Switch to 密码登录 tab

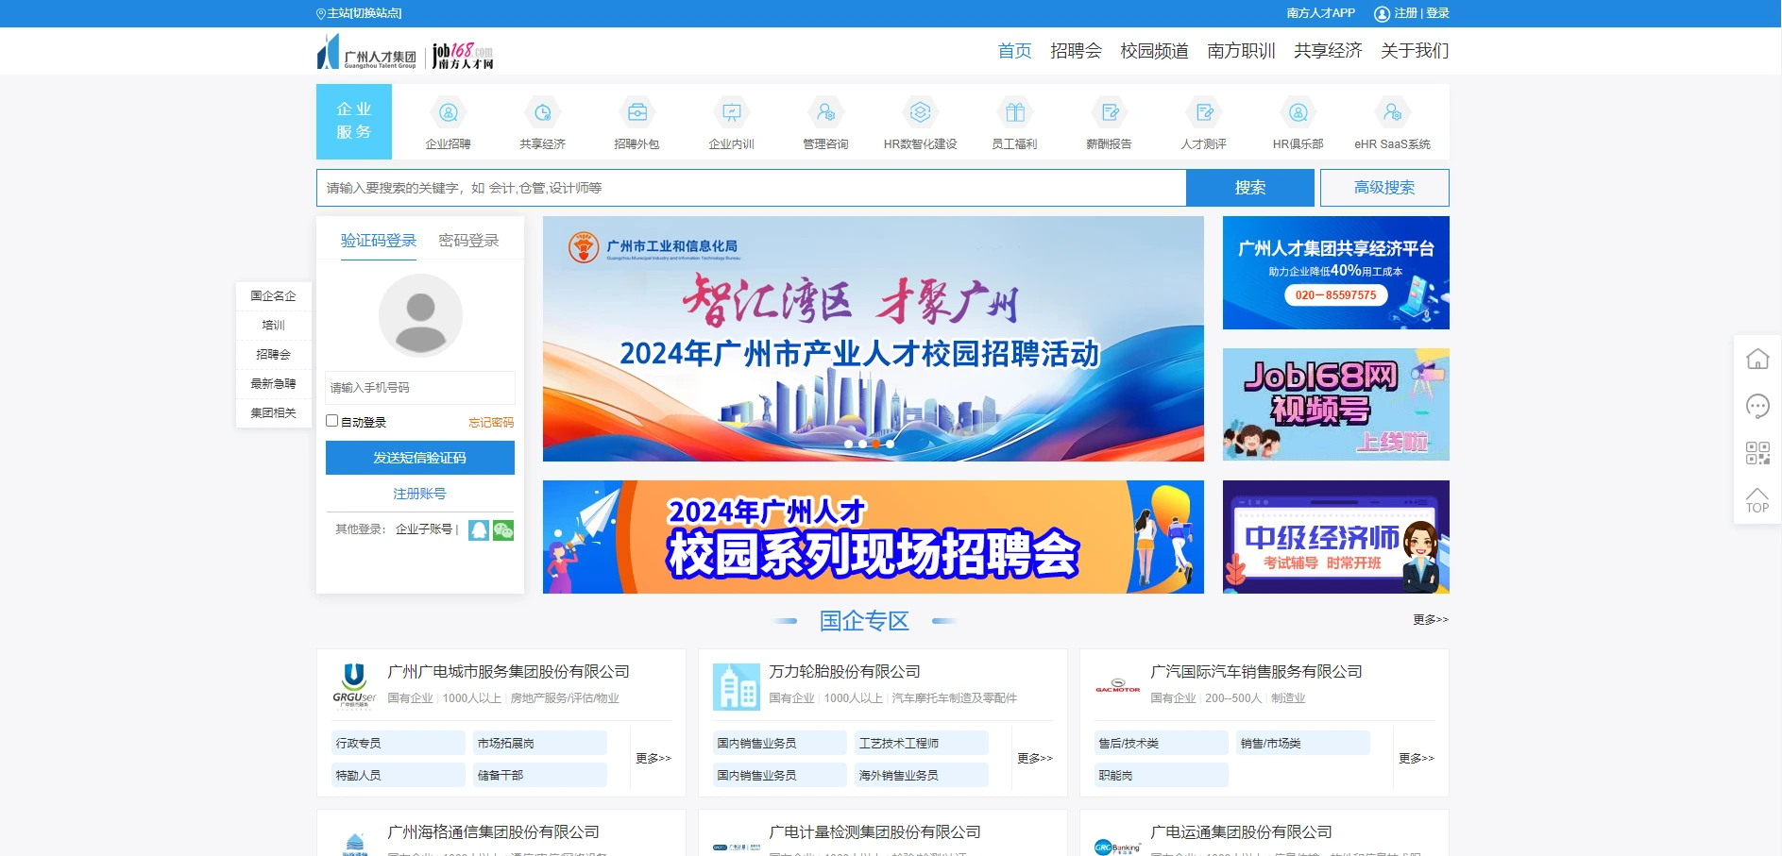[468, 241]
